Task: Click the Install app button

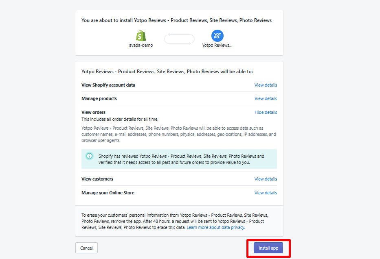Action: 268,248
